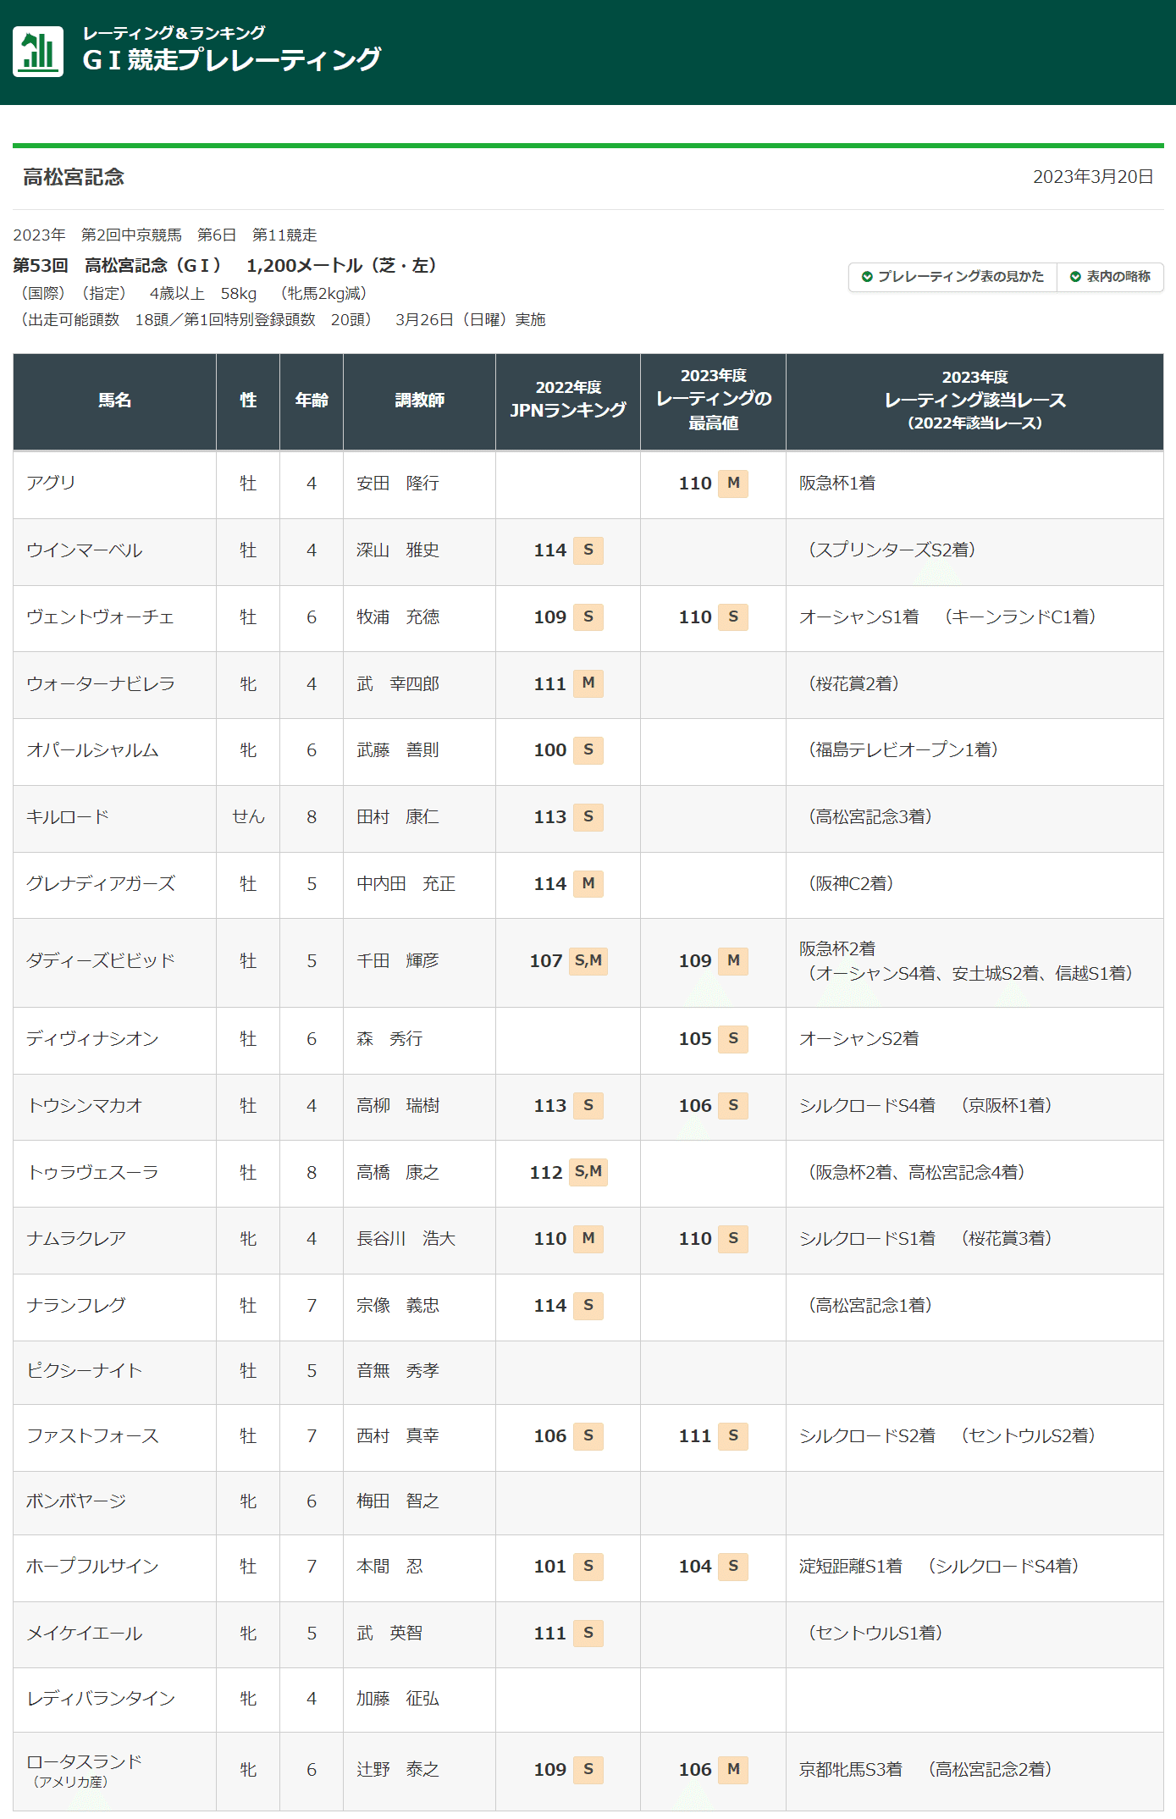Select horse name ヴェントヴォーチェ
Screen dimensions: 1176x1819
tap(100, 616)
